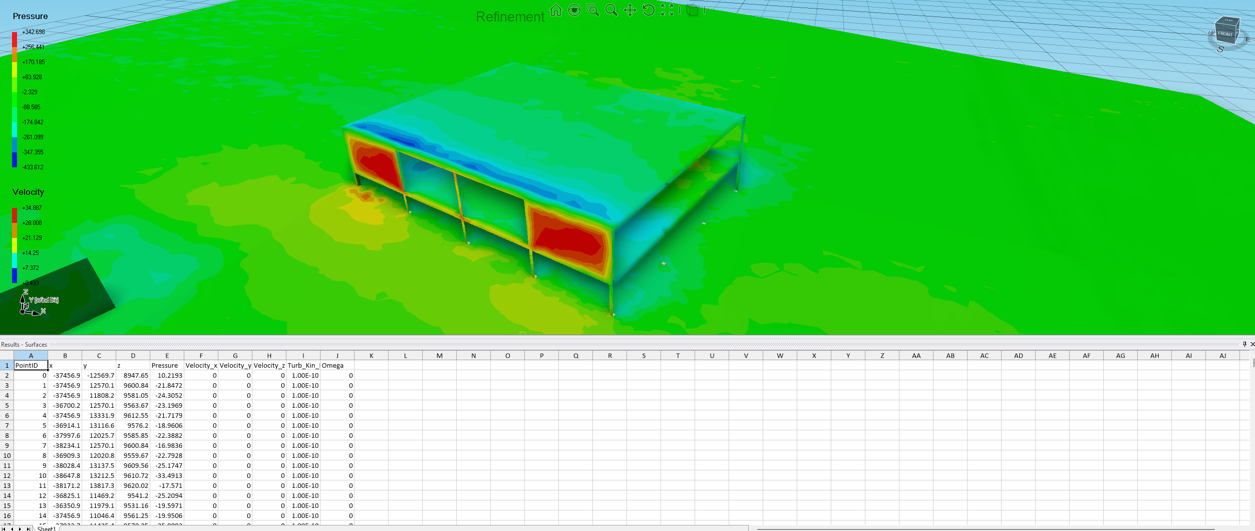Go to the last sheet tab arrow
The image size is (1255, 531).
pos(28,528)
